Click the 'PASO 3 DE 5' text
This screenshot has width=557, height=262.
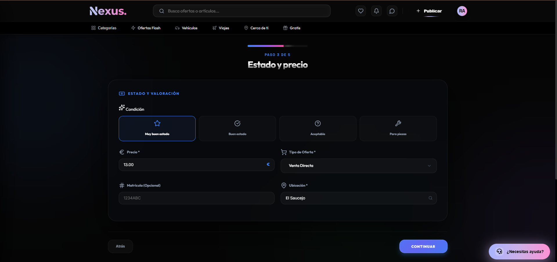coord(277,55)
